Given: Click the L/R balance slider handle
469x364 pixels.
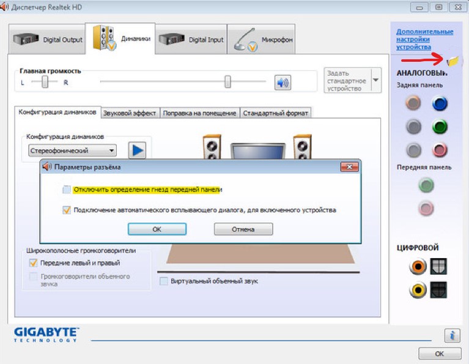Looking at the screenshot, I should point(45,81).
